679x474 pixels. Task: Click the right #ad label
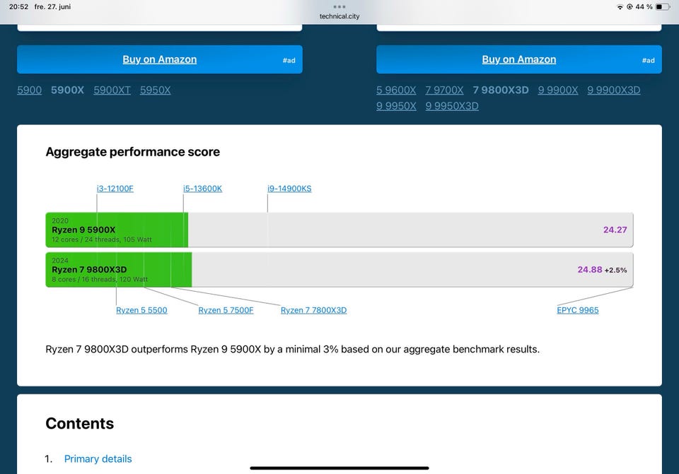[649, 61]
